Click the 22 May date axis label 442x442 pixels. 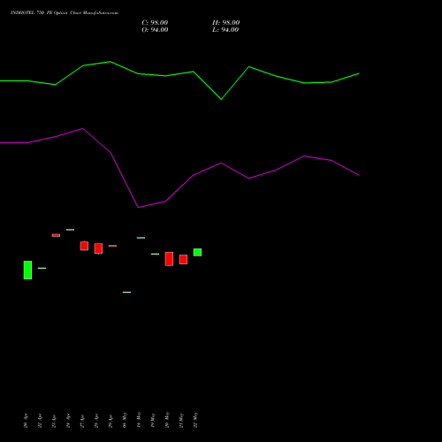pyautogui.click(x=195, y=420)
